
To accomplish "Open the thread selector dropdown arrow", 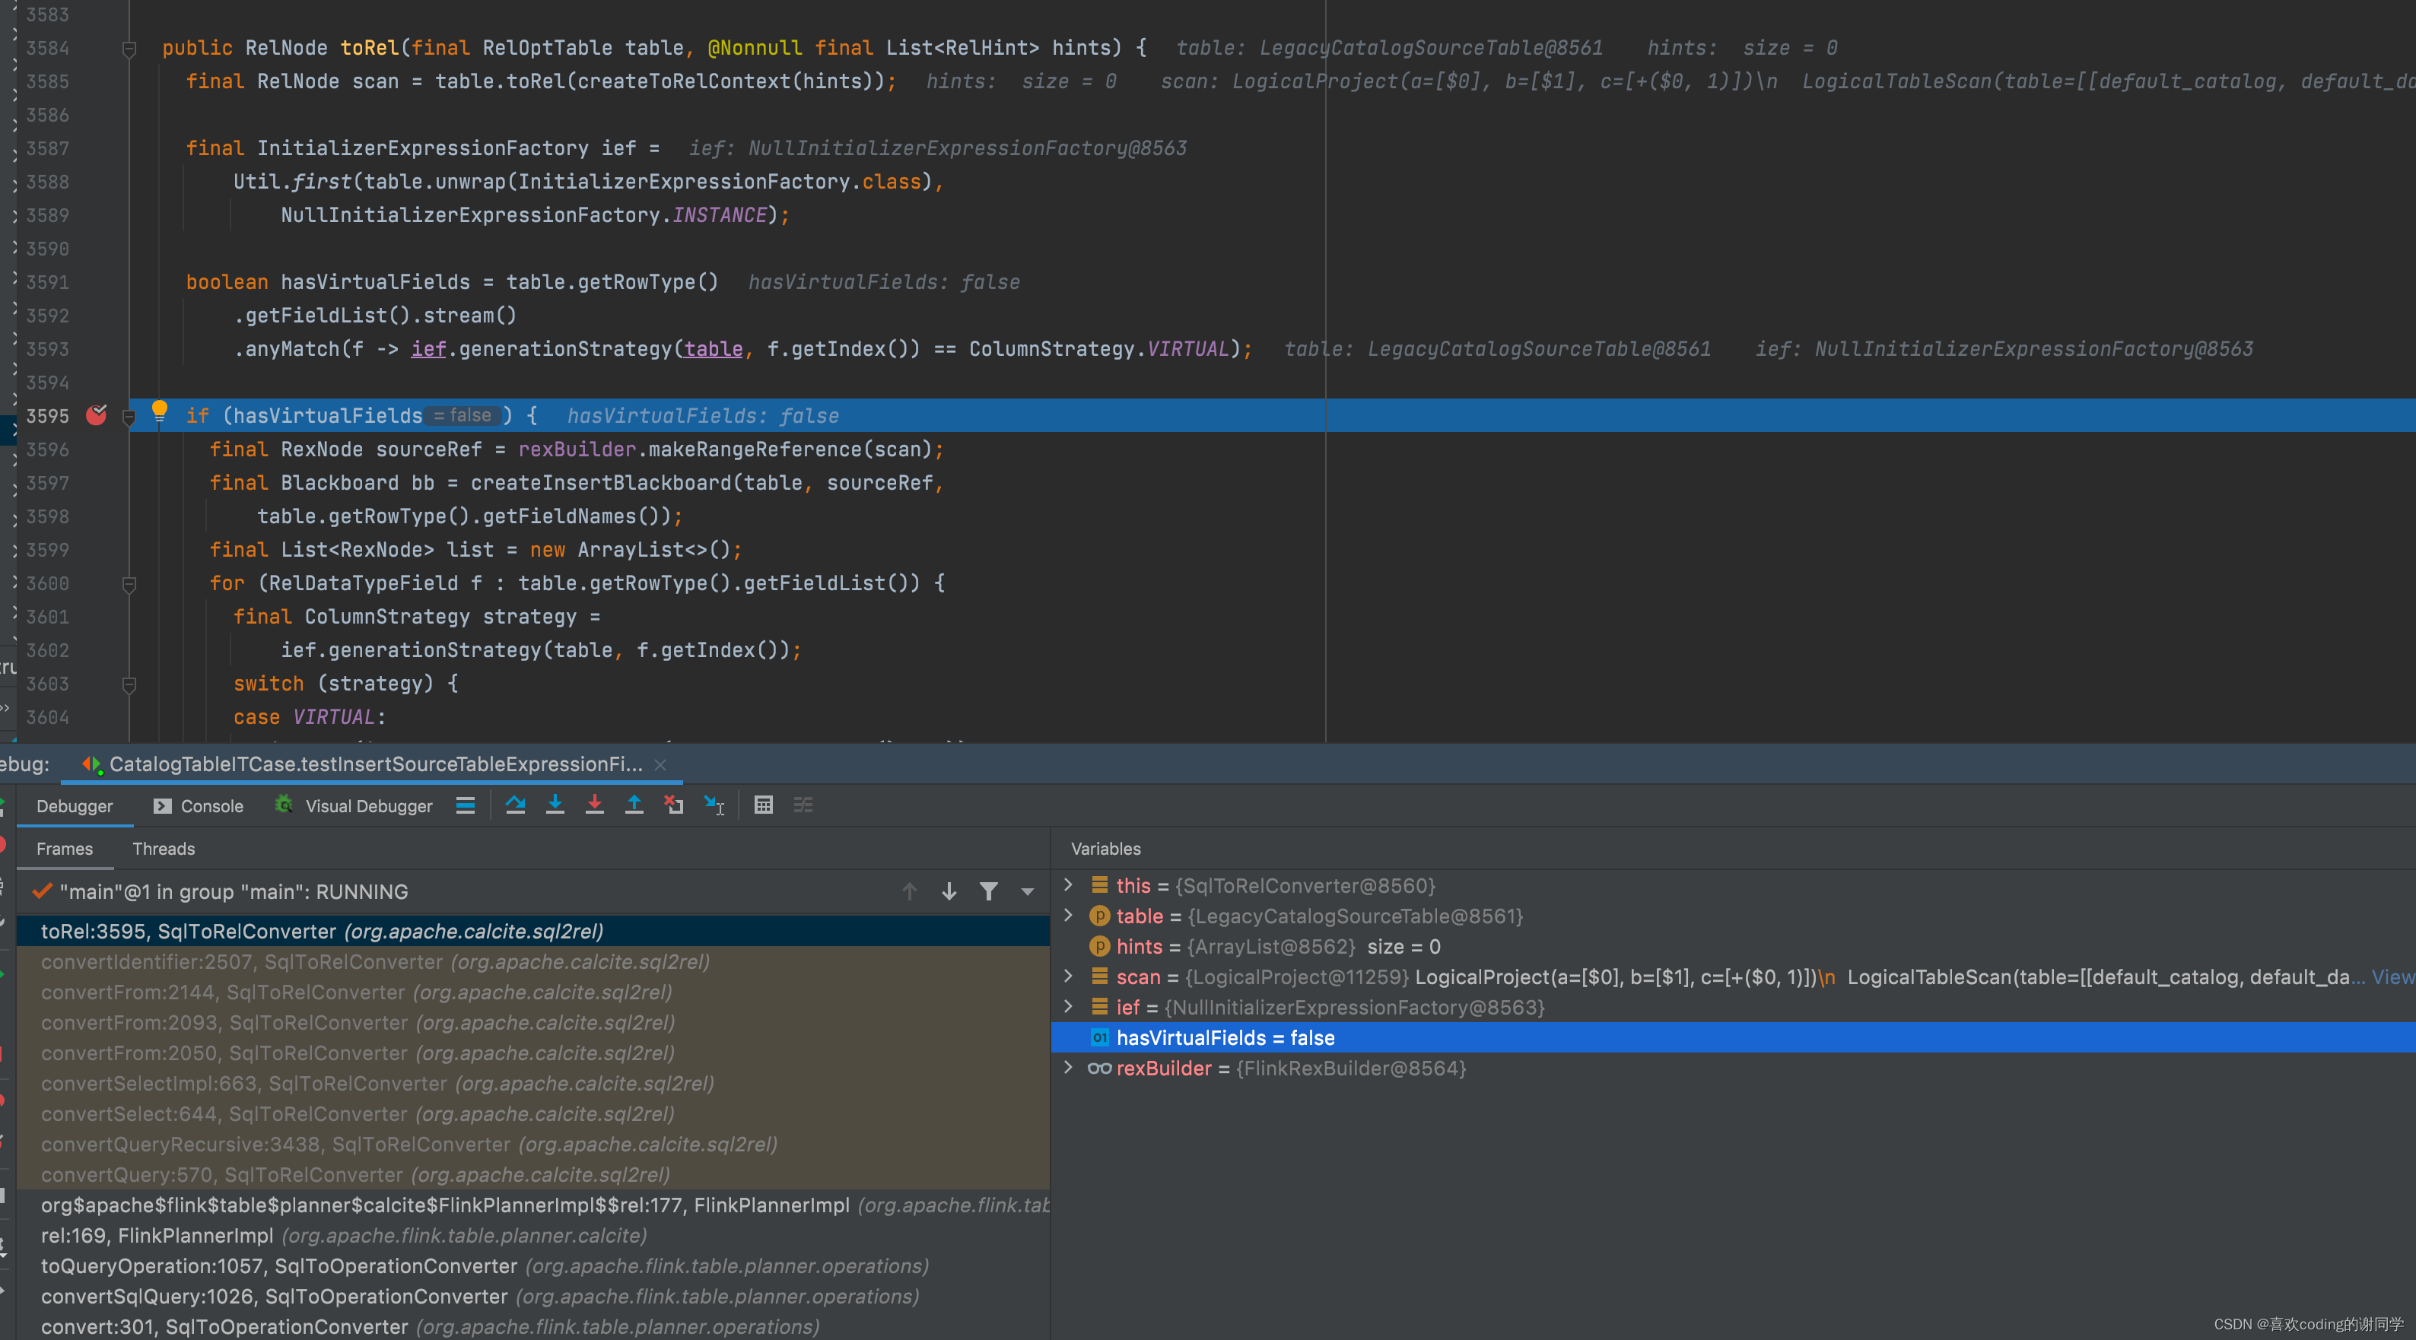I will click(x=1028, y=892).
